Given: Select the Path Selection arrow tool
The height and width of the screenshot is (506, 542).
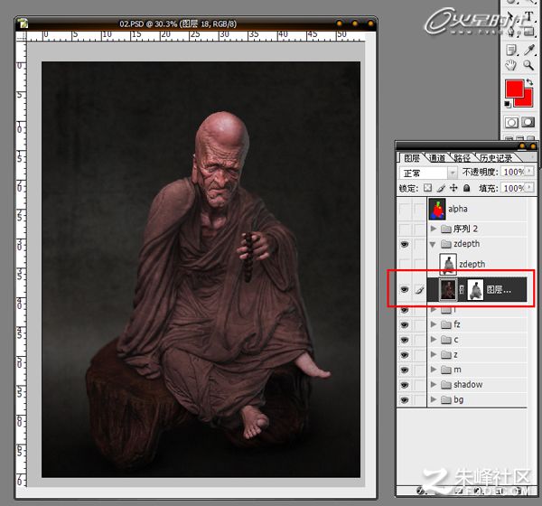Looking at the screenshot, I should [512, 17].
